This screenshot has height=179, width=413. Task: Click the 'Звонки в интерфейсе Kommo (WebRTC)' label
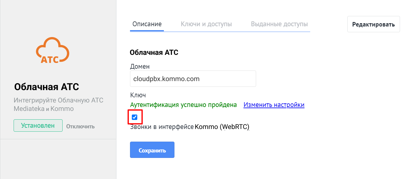click(x=190, y=127)
